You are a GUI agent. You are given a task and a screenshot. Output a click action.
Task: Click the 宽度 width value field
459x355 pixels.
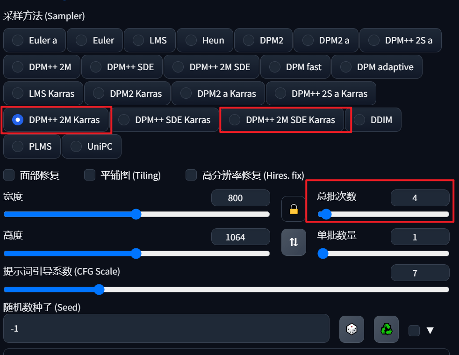pos(241,198)
